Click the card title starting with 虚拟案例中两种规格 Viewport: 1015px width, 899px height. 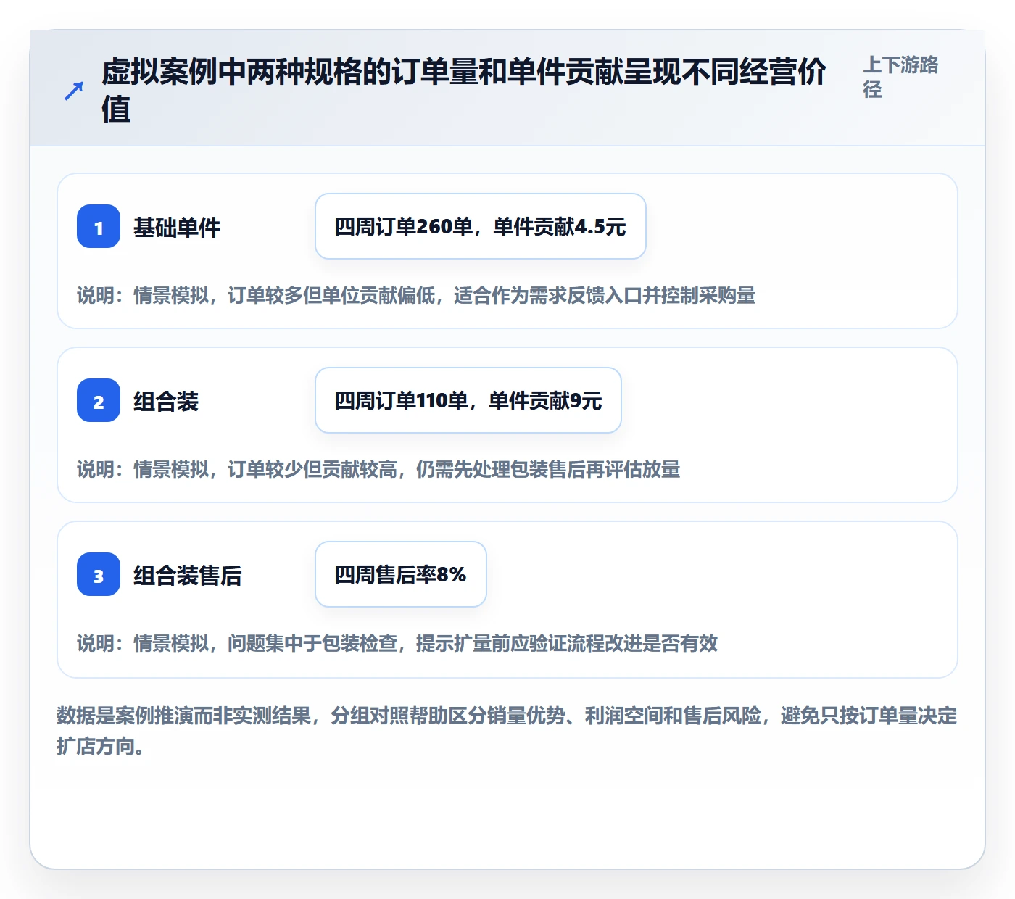pos(464,91)
